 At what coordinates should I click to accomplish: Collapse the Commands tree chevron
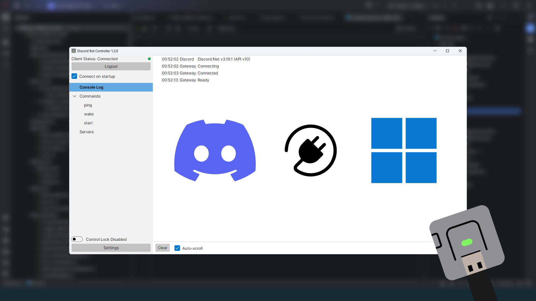(x=75, y=96)
